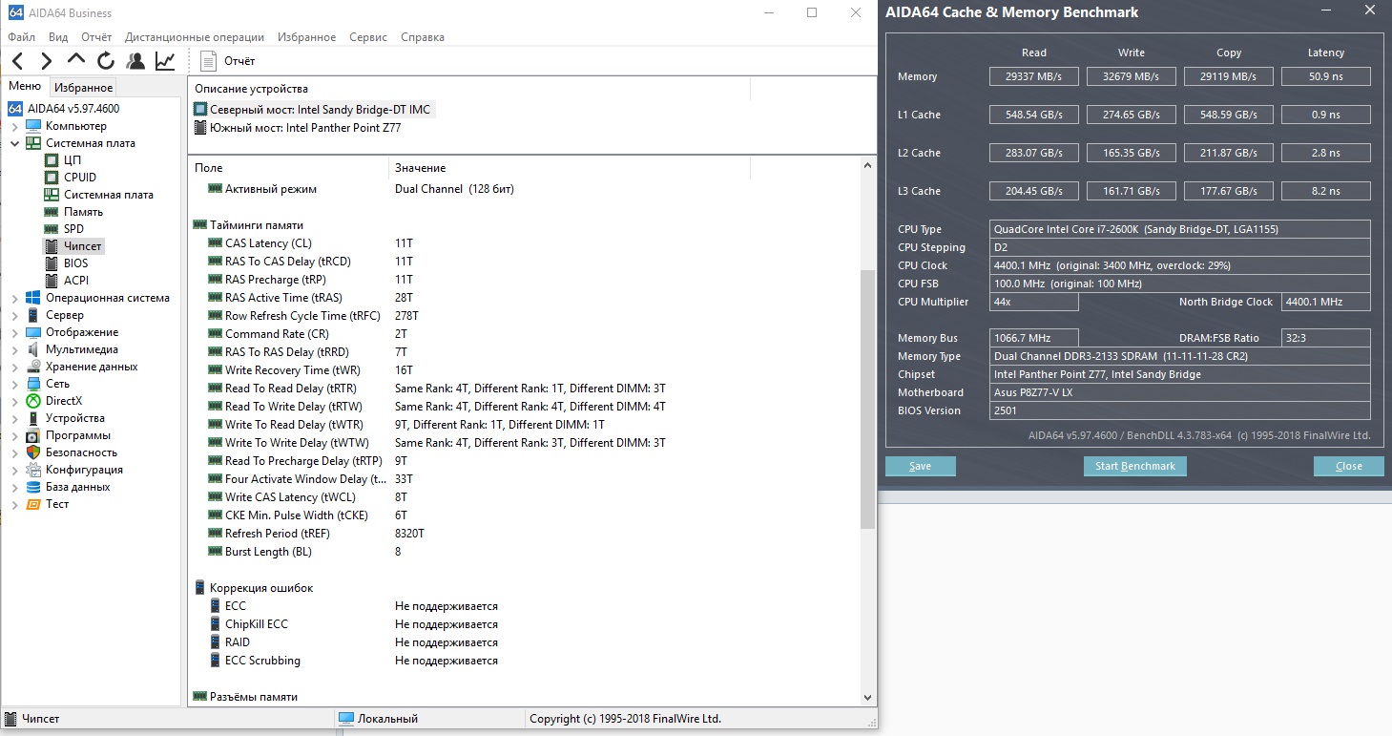Expand the Сервер tree node
Viewport: 1392px width, 736px height.
14,315
